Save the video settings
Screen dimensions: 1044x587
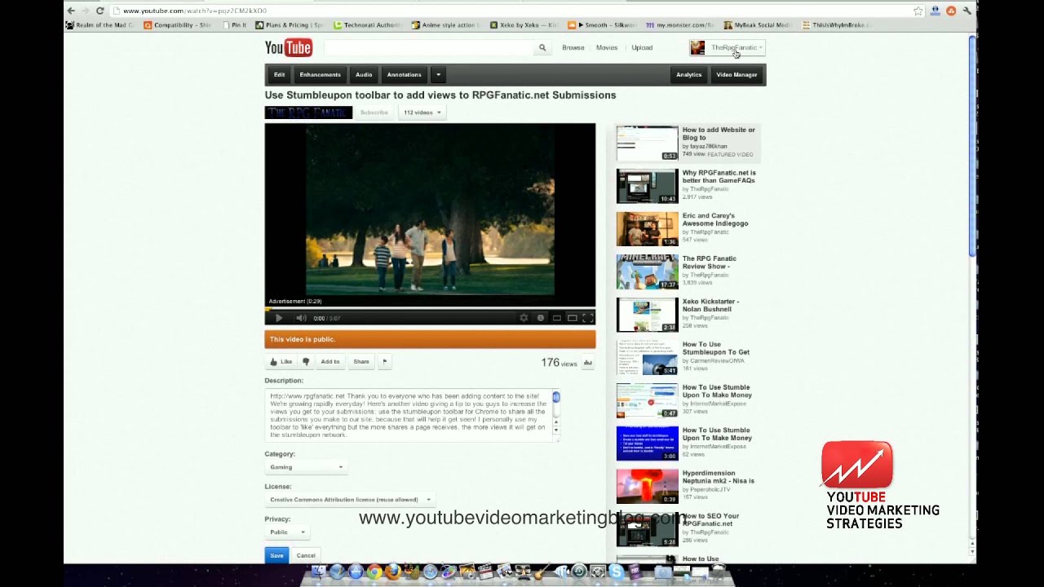pyautogui.click(x=276, y=555)
